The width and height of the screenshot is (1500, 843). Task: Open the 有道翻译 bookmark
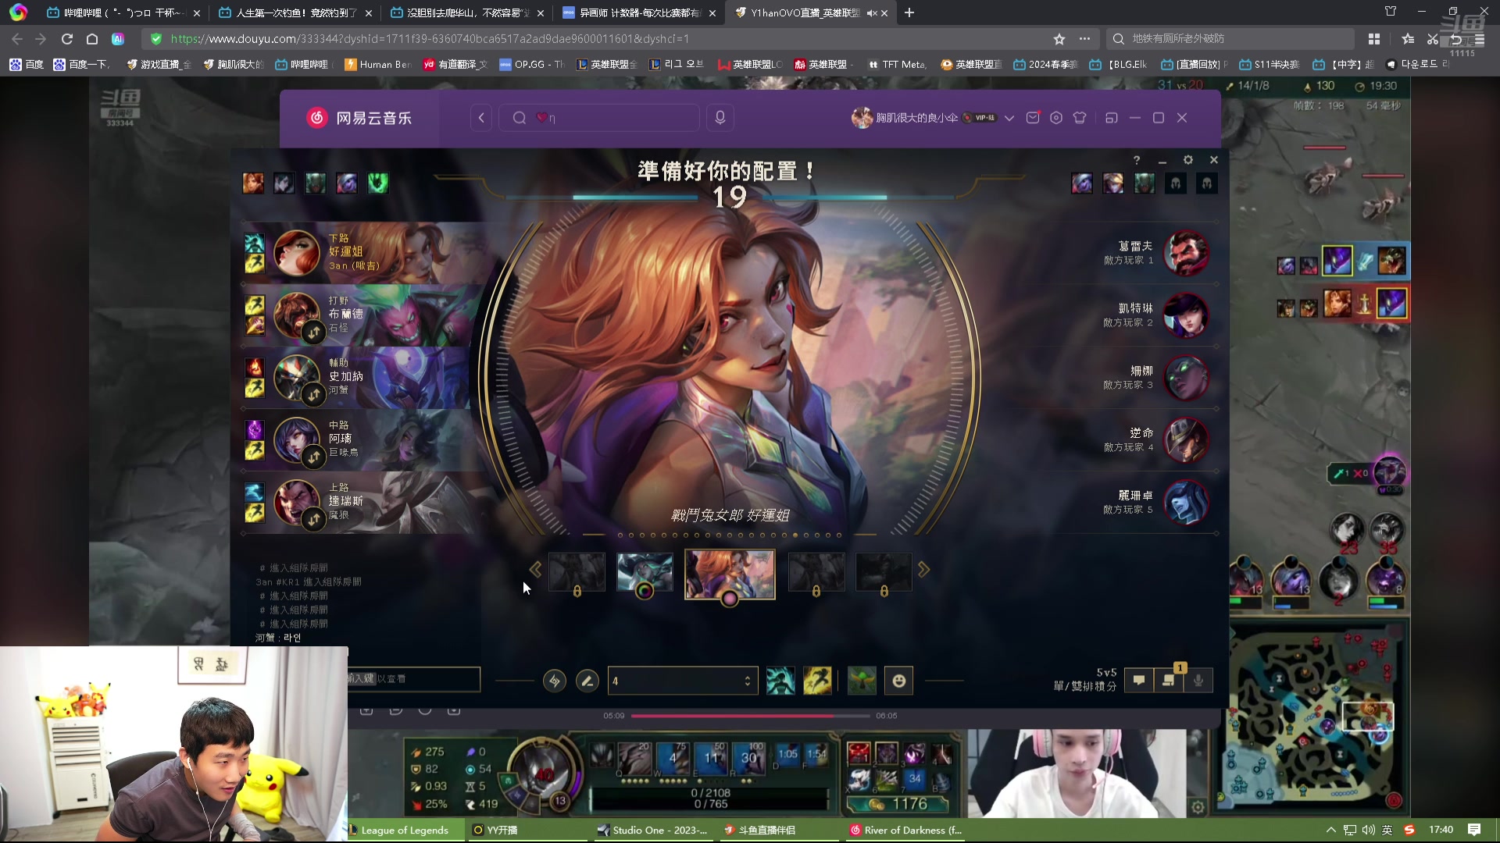(455, 65)
